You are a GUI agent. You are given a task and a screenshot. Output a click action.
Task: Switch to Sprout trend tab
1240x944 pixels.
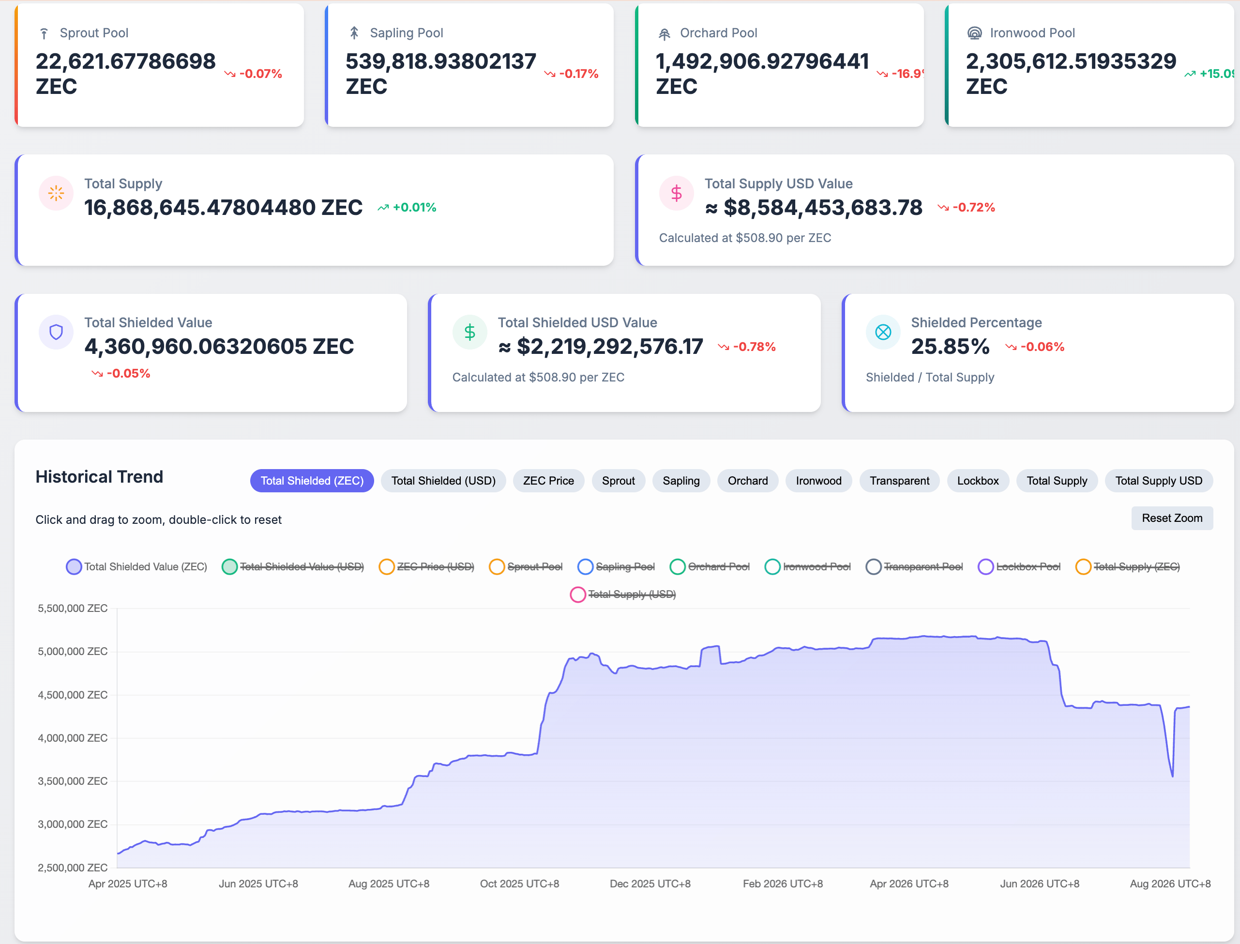[x=618, y=481]
